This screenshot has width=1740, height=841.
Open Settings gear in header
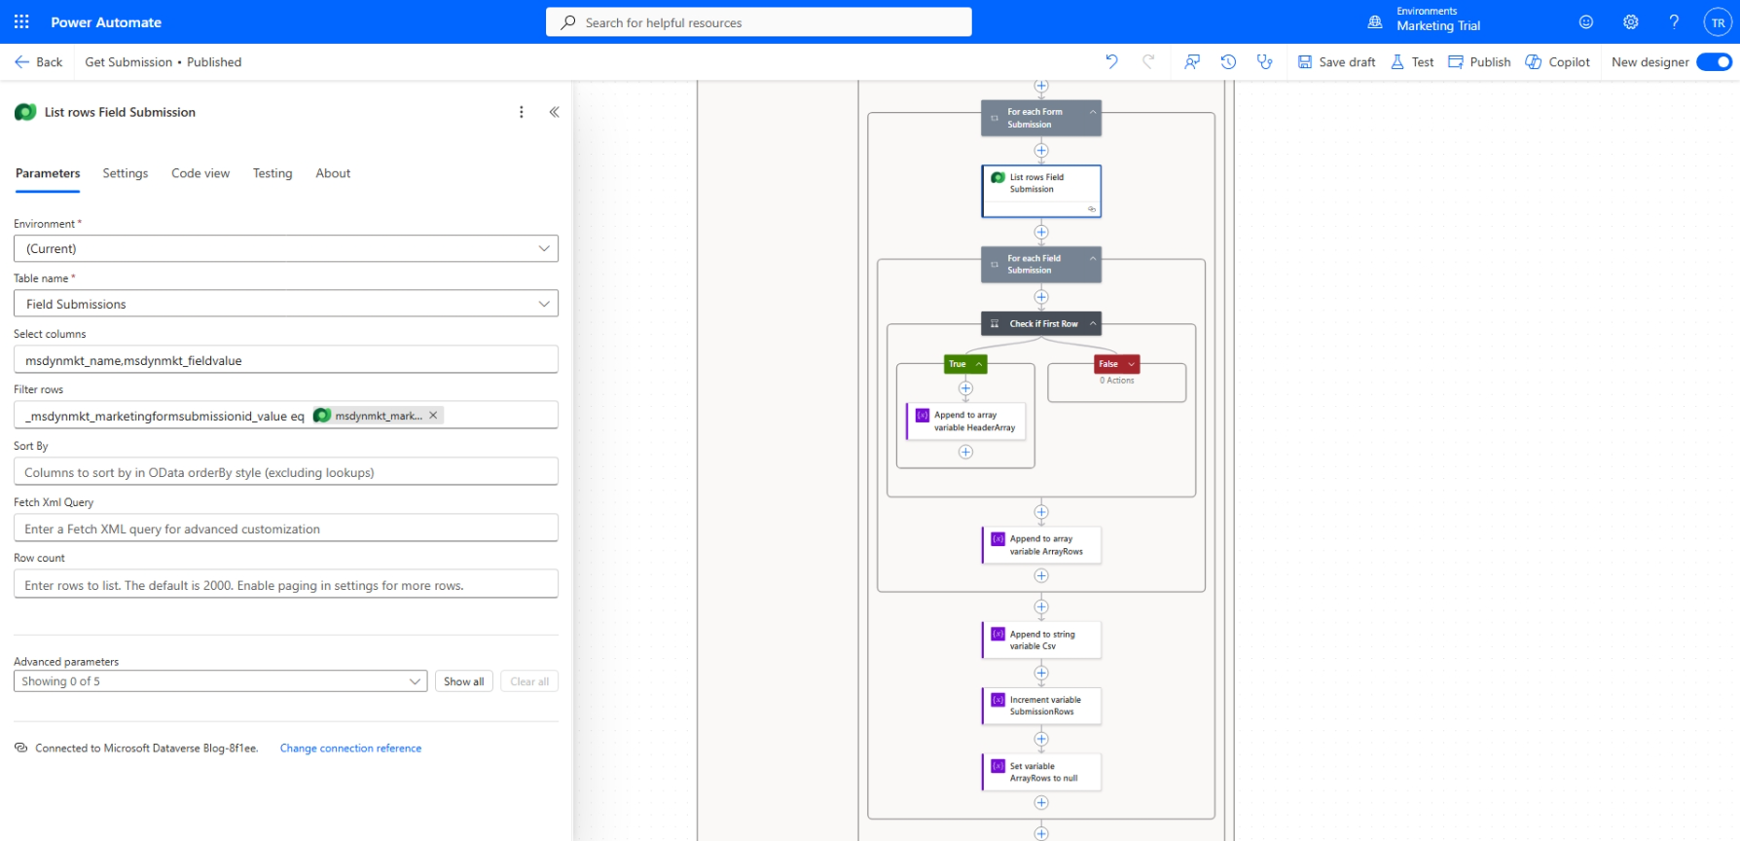1631,21
